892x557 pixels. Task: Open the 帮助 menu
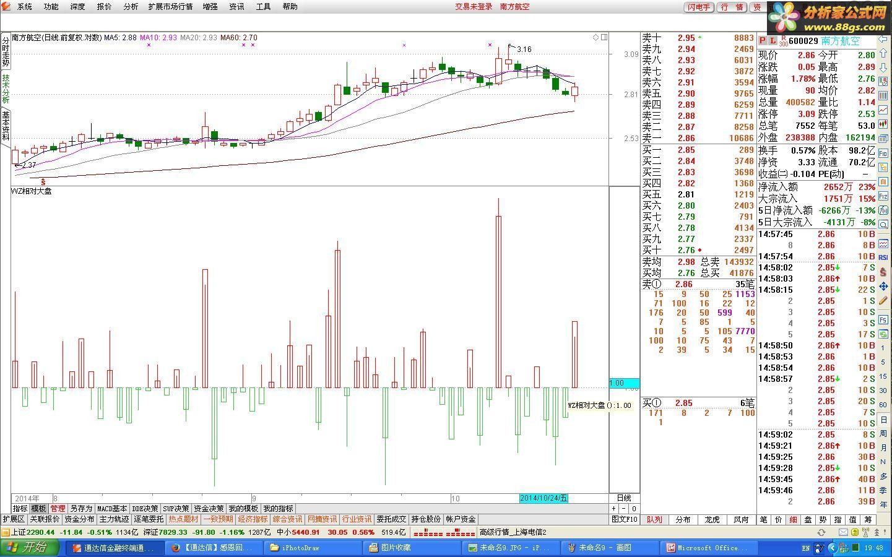pyautogui.click(x=290, y=7)
